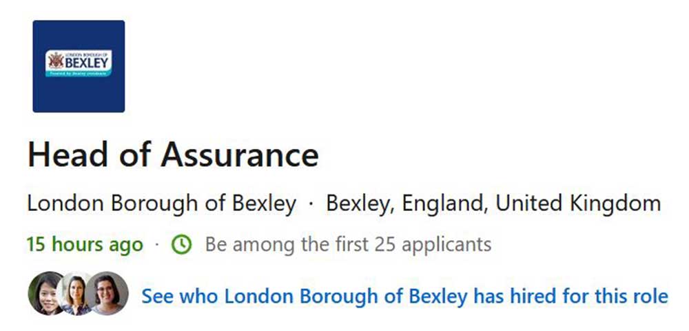
Task: Open the leftmost profile photo avatar
Action: (45, 294)
